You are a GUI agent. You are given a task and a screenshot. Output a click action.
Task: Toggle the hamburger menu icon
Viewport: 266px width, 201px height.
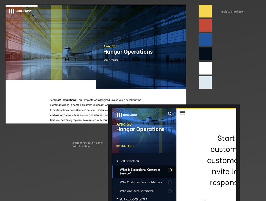click(182, 113)
